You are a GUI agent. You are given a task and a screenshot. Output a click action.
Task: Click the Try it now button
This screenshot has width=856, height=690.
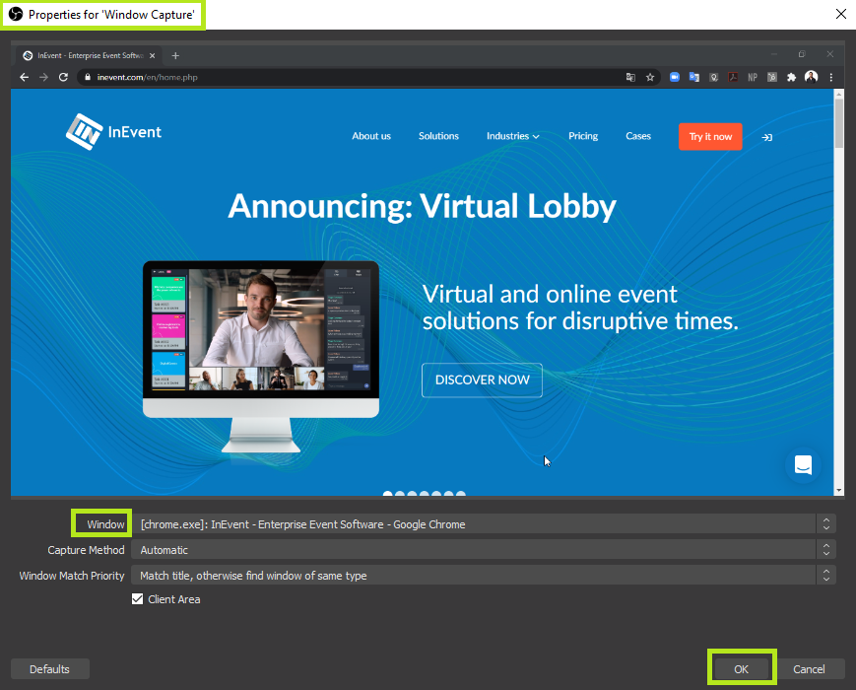click(x=710, y=137)
